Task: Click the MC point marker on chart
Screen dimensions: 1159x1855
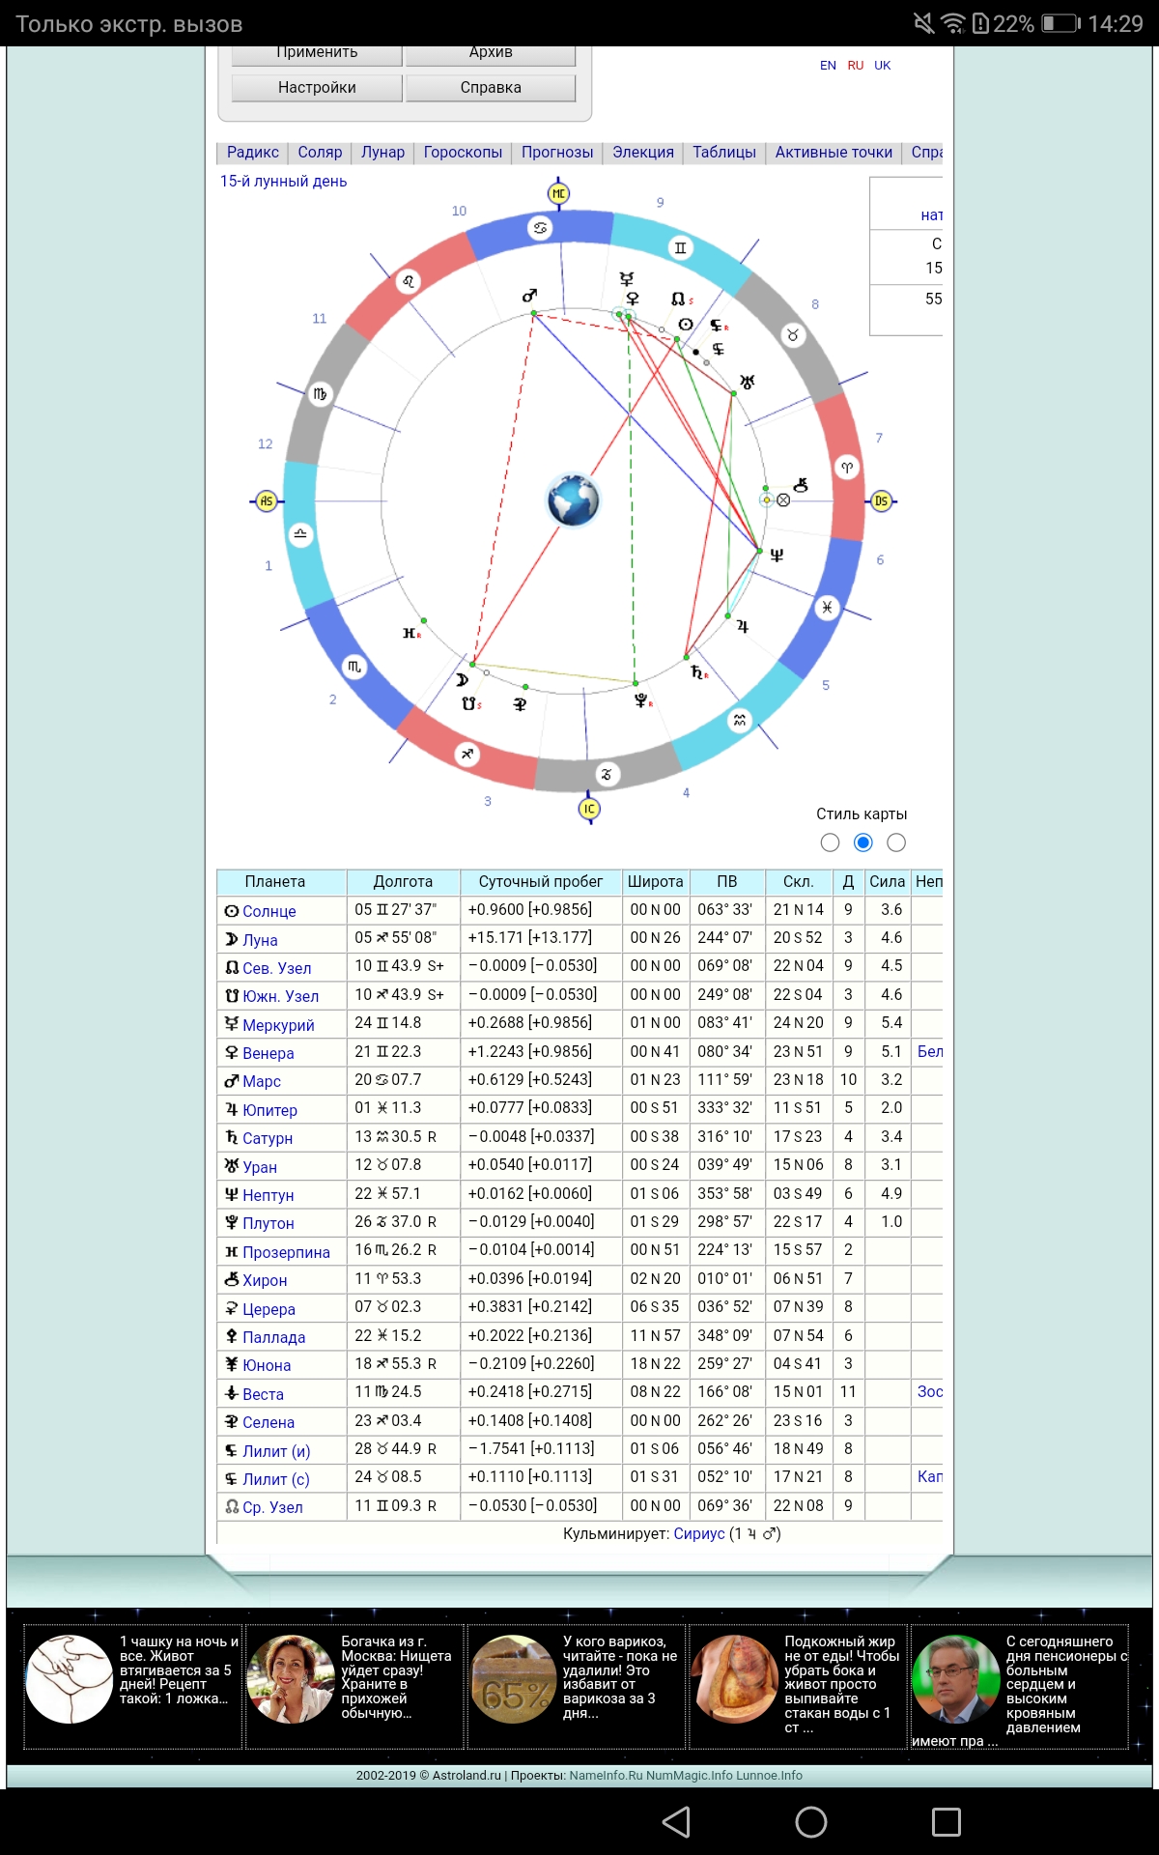Action: point(558,193)
